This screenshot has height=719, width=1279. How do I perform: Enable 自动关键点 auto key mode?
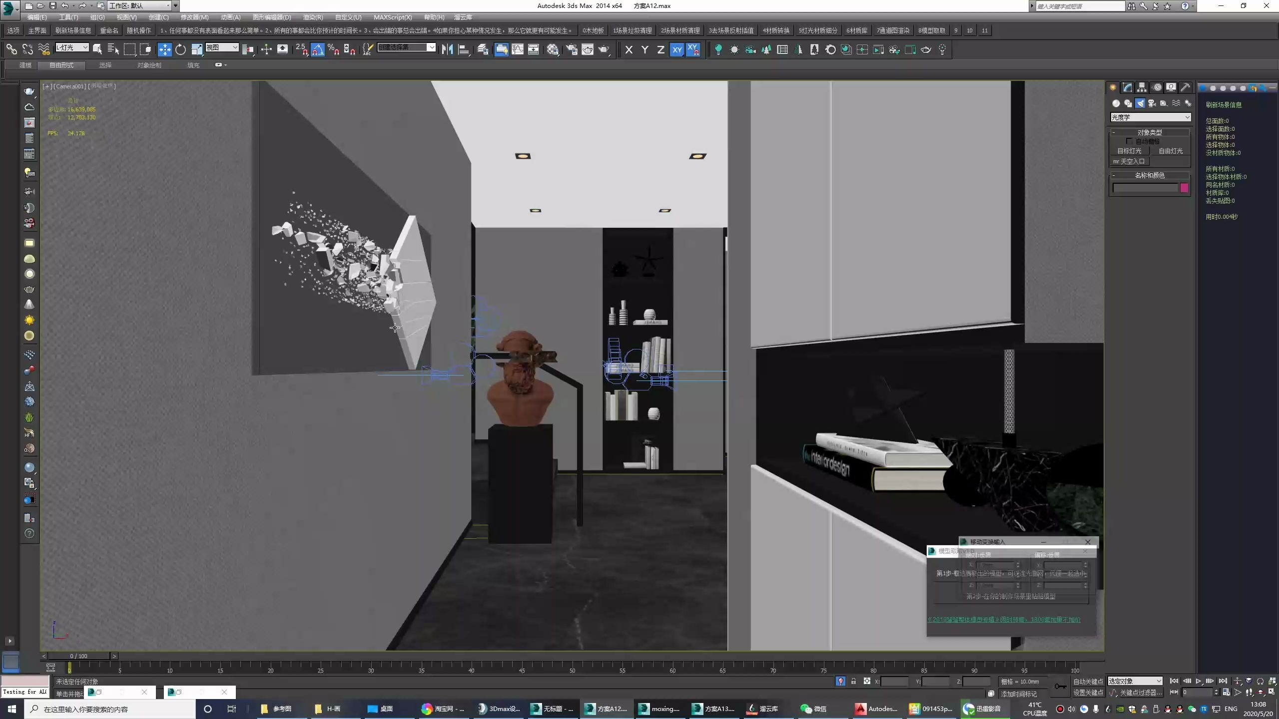click(x=1088, y=681)
